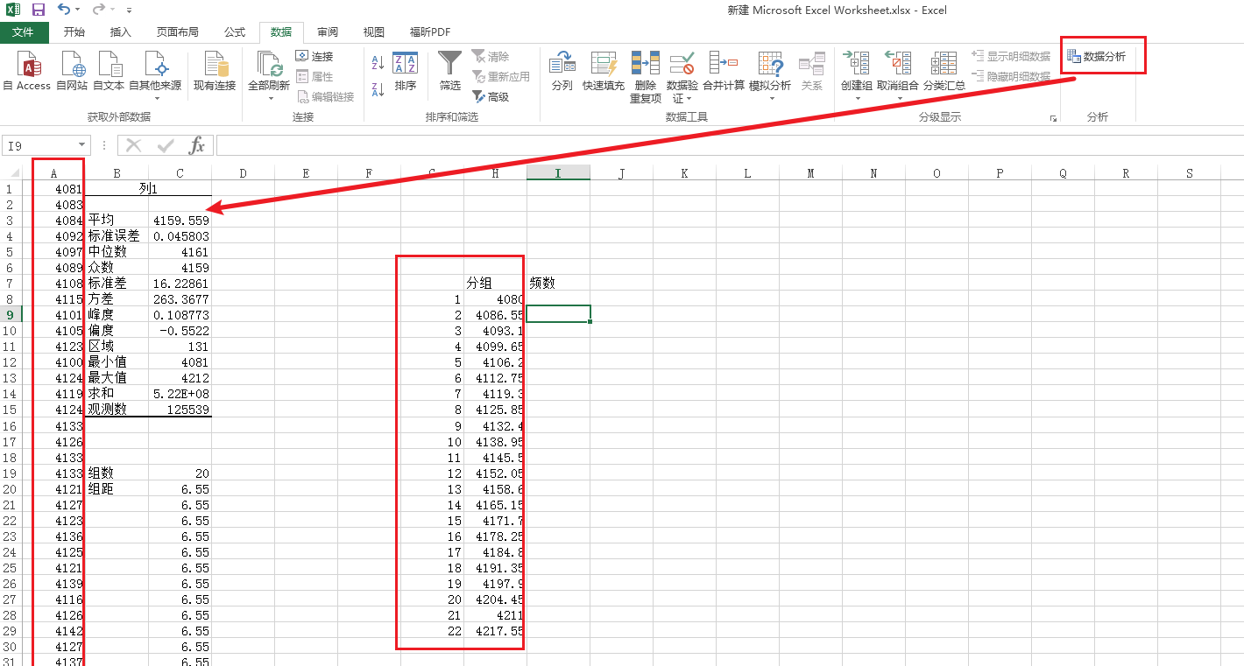The width and height of the screenshot is (1244, 666).
Task: Switch to the Home (开始) tab
Action: [74, 32]
